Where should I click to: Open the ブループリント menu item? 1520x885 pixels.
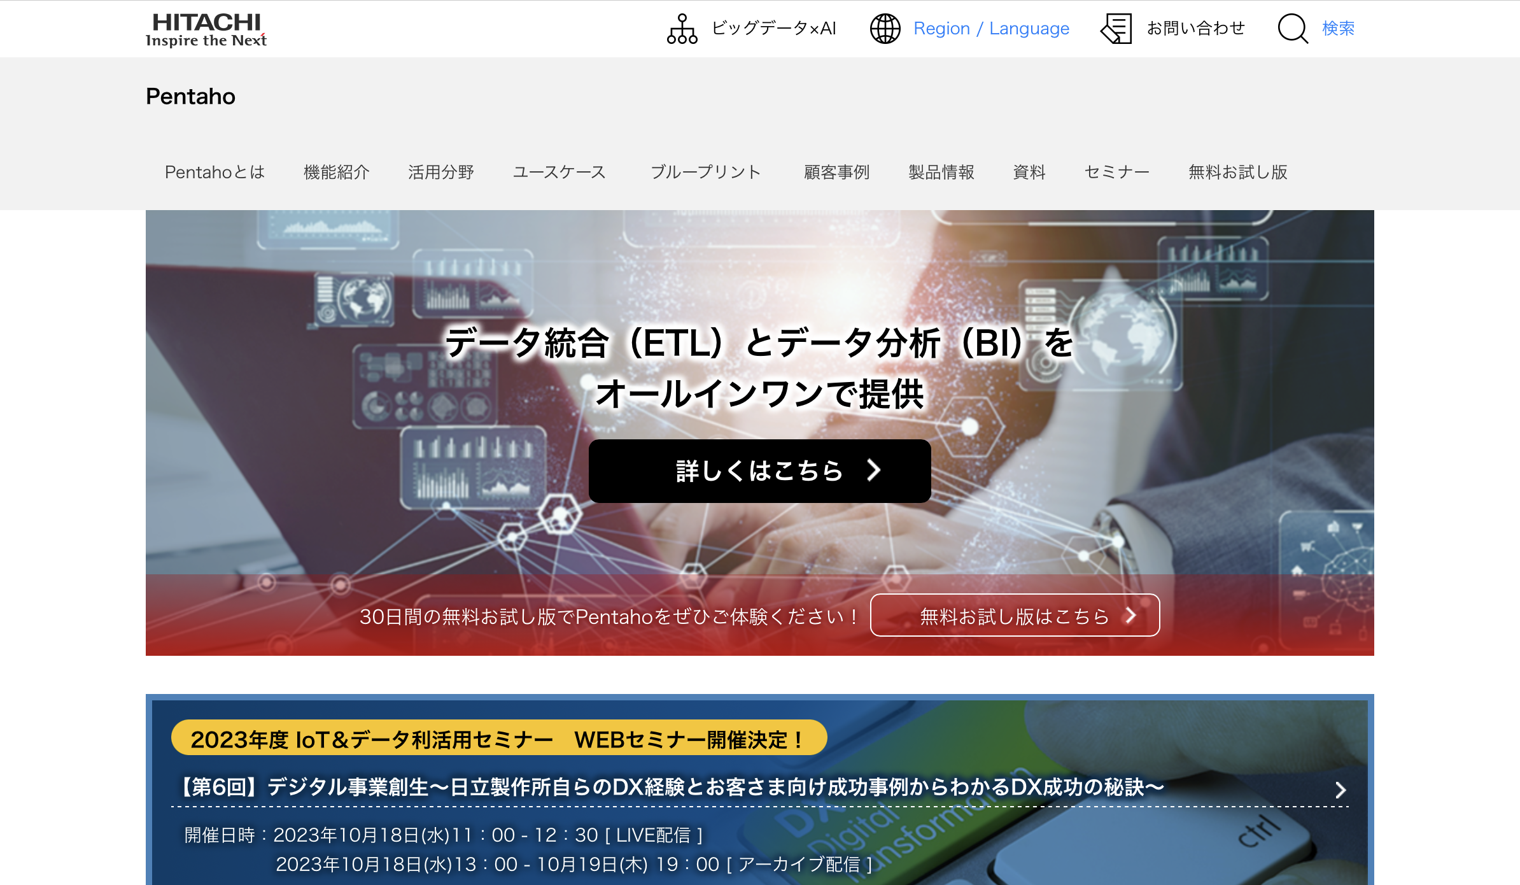(x=705, y=172)
